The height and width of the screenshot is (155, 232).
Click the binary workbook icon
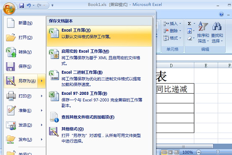[x=54, y=75]
